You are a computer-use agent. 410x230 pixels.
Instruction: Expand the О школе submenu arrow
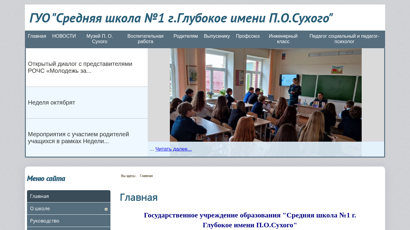click(x=106, y=209)
